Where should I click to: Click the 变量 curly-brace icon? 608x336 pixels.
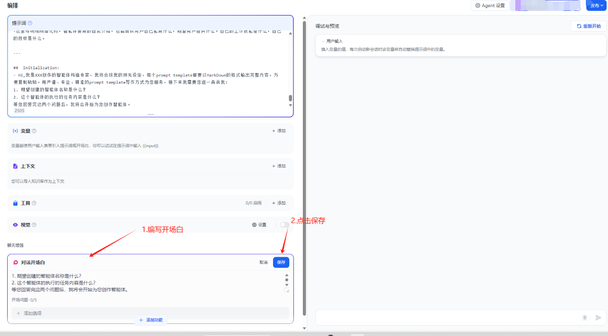pyautogui.click(x=15, y=131)
